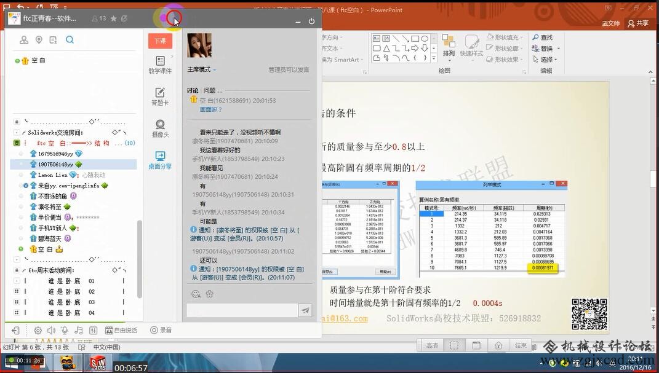The image size is (659, 373).
Task: Select the oval shape in shape gallery
Action: point(425,39)
